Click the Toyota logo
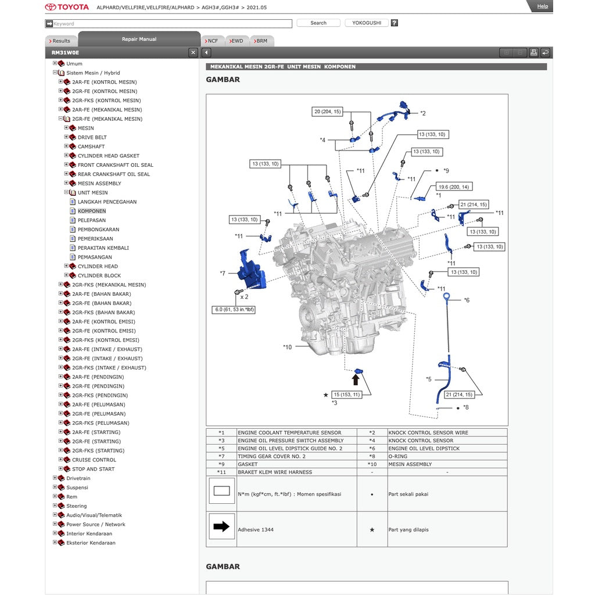 point(67,7)
